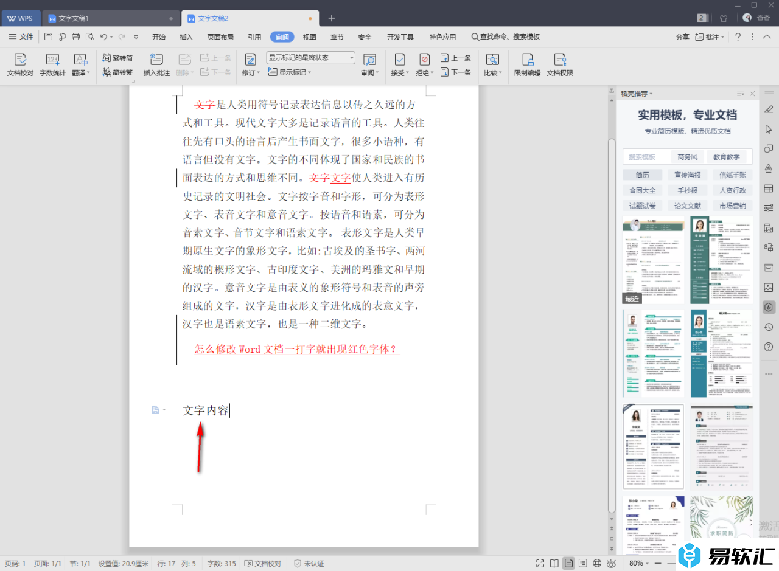Open the history clock icon in sidebar
The image size is (779, 571).
(769, 327)
